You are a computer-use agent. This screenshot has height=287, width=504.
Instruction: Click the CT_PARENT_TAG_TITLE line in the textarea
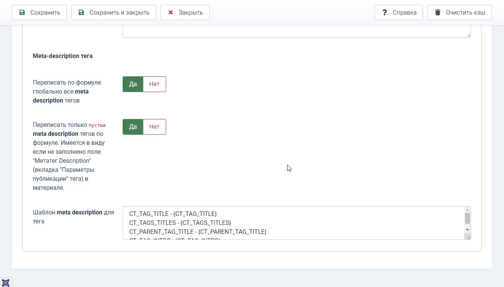pos(198,232)
